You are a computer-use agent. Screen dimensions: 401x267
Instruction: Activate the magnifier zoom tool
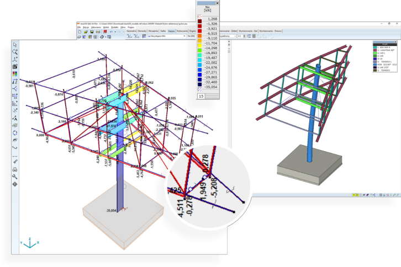pyautogui.click(x=15, y=52)
